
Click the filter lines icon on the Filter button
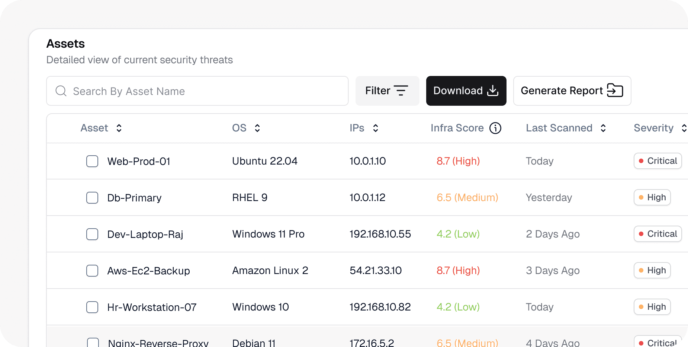401,90
